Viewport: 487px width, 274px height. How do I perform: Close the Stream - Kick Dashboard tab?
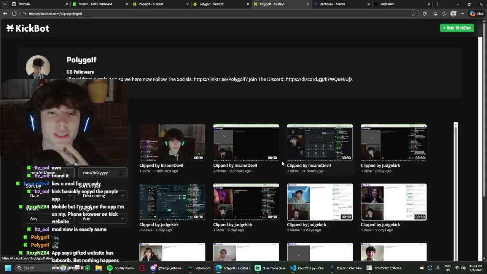pos(127,4)
